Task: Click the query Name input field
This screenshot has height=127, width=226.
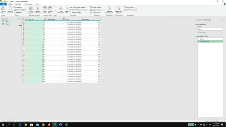Action: pos(210,29)
